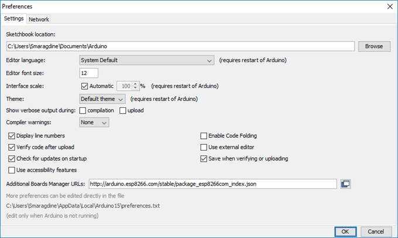Click the Sketchbook location path field
This screenshot has height=238, width=398.
(x=180, y=46)
